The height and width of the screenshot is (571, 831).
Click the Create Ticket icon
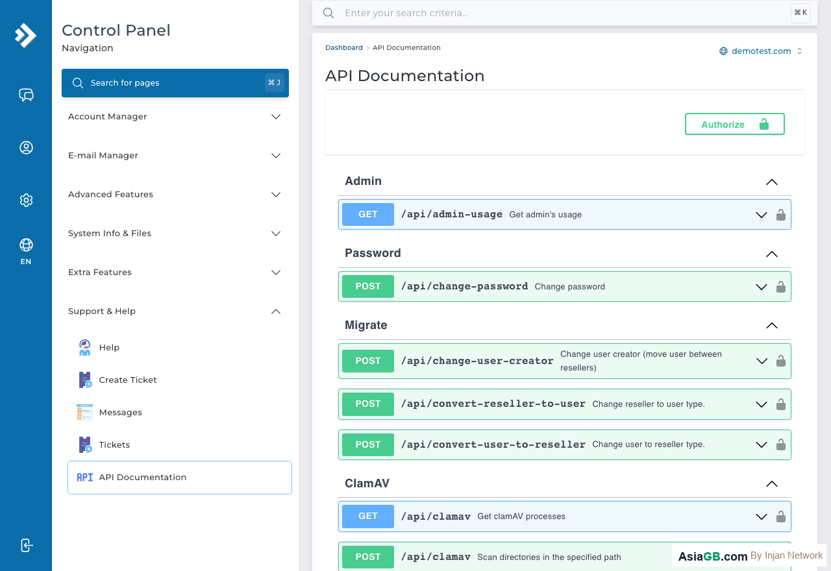(85, 380)
